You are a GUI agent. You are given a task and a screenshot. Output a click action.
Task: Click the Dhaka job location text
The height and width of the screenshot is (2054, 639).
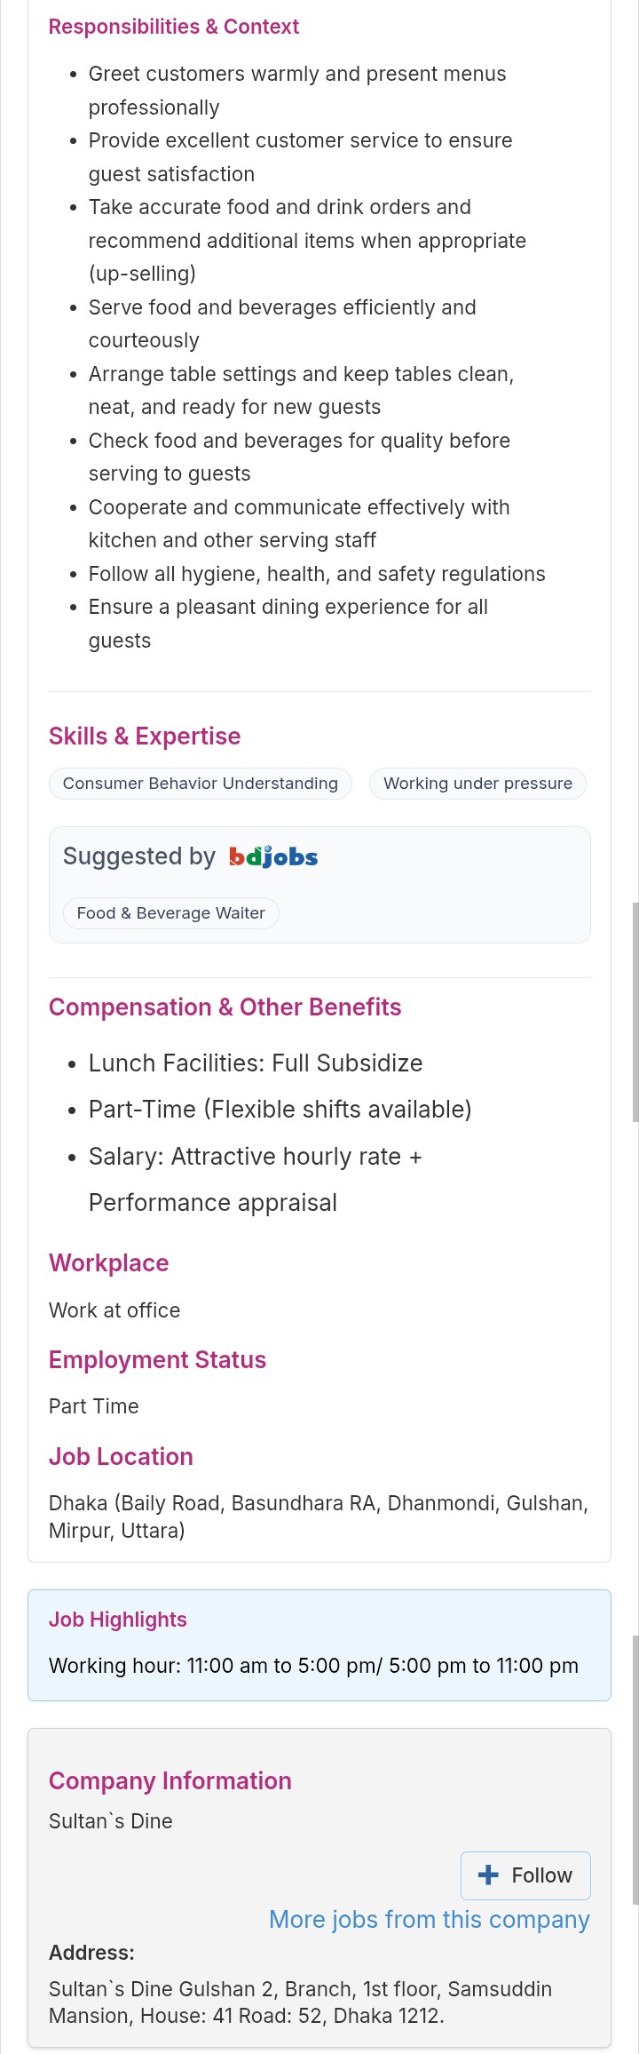(x=318, y=1517)
